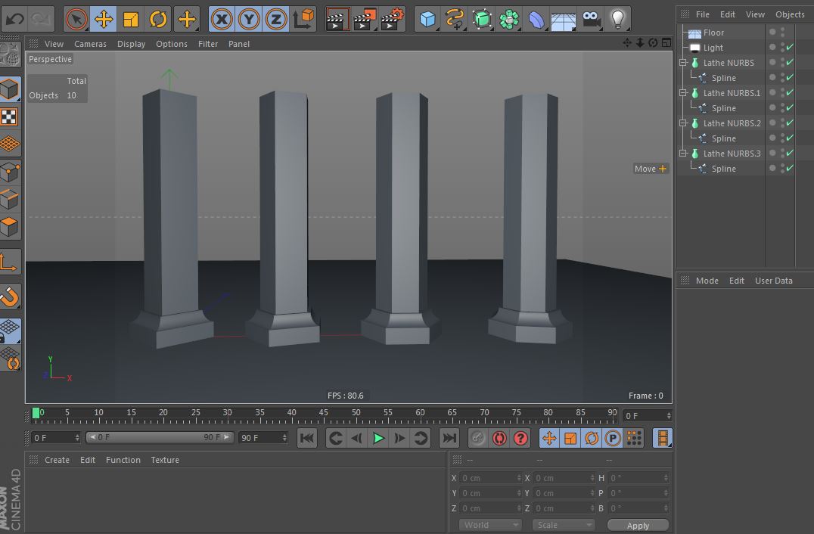Open the Render Settings icon
The width and height of the screenshot is (814, 534).
click(393, 19)
